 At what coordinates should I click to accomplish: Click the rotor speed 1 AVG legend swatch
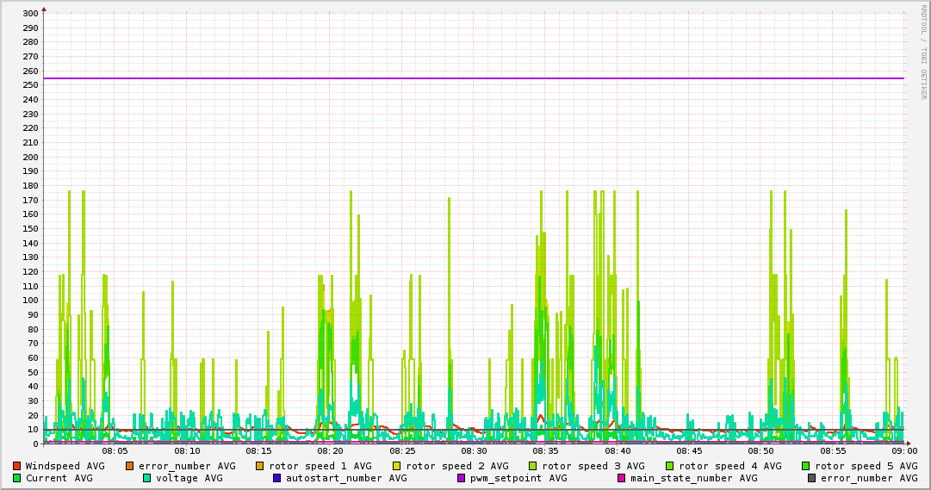point(260,466)
